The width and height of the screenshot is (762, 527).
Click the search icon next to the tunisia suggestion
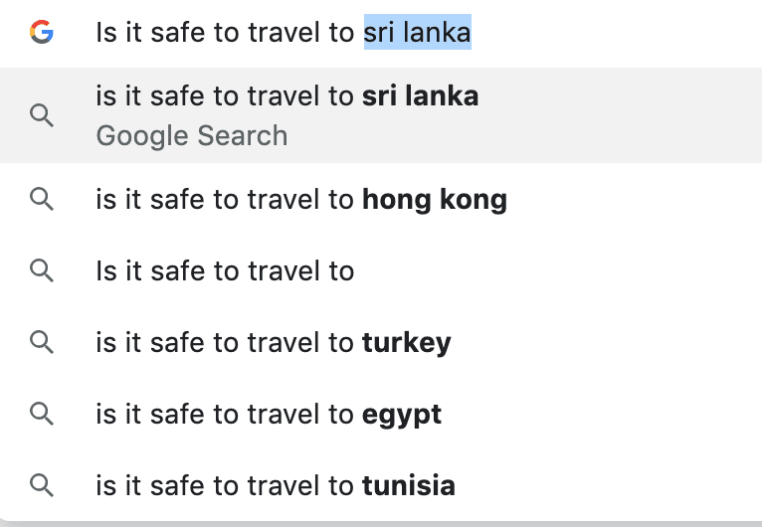[x=42, y=485]
